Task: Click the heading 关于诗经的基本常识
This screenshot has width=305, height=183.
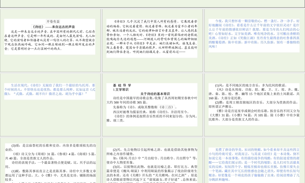Action: coord(155,94)
